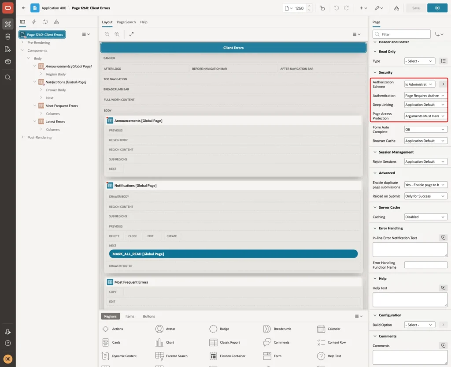The image size is (451, 367).
Task: Run the page with play button
Action: [437, 8]
